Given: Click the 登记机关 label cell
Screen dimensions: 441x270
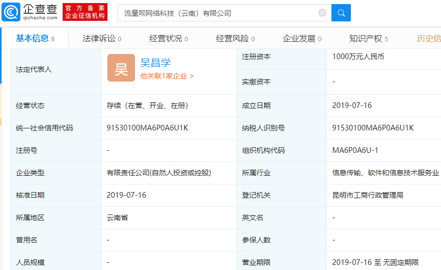Looking at the screenshot, I should click(282, 196).
